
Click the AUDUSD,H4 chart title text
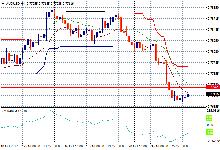pos(15,4)
